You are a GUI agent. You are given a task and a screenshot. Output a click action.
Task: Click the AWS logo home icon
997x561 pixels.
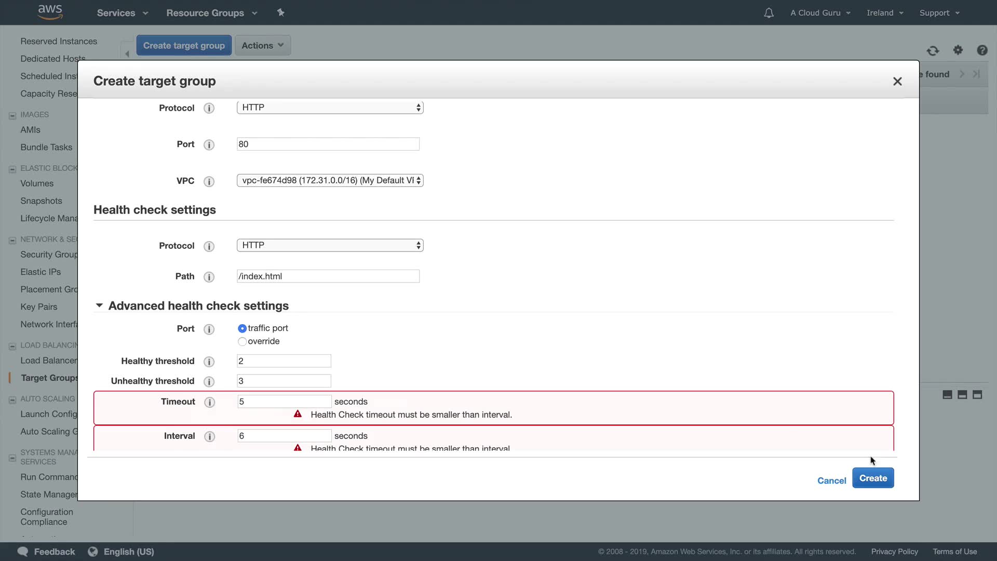(50, 12)
